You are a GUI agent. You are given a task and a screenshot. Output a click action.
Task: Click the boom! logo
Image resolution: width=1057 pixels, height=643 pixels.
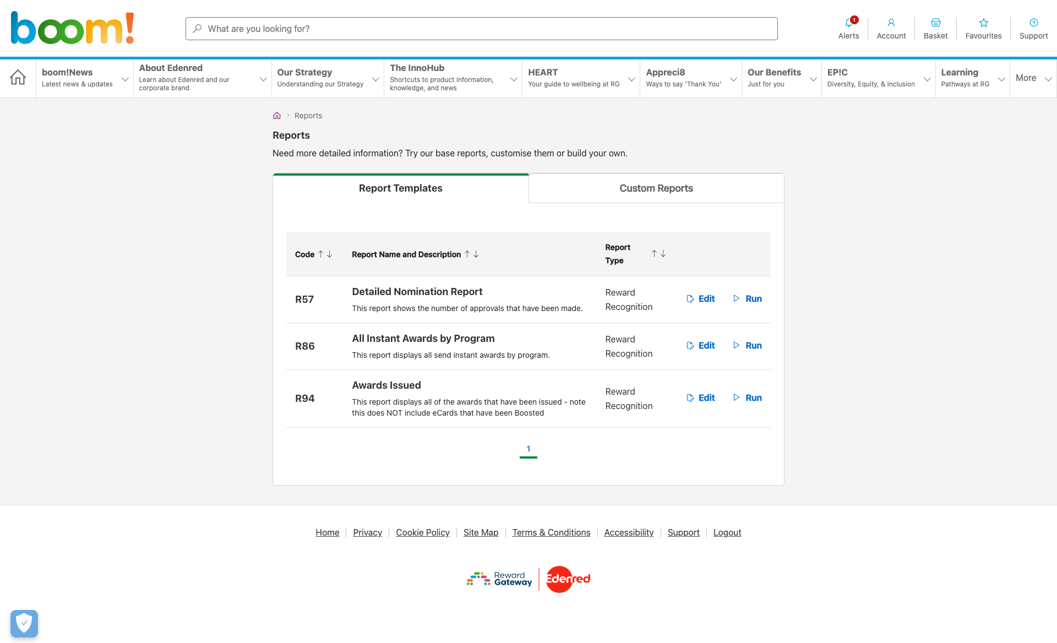72,28
